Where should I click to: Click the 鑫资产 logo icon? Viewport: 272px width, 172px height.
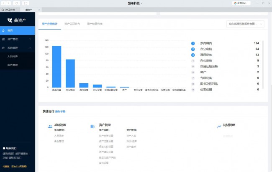(x=10, y=20)
